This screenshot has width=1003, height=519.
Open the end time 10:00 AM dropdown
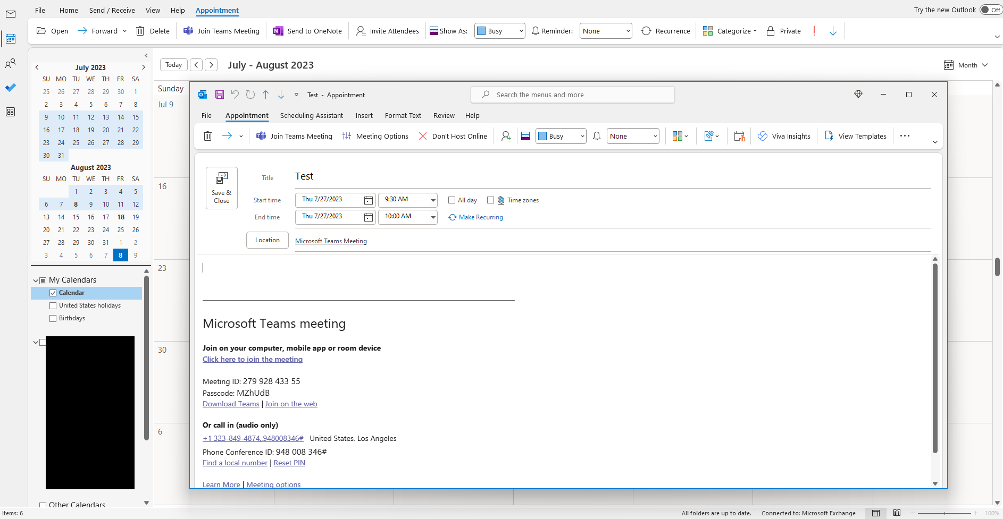click(433, 217)
